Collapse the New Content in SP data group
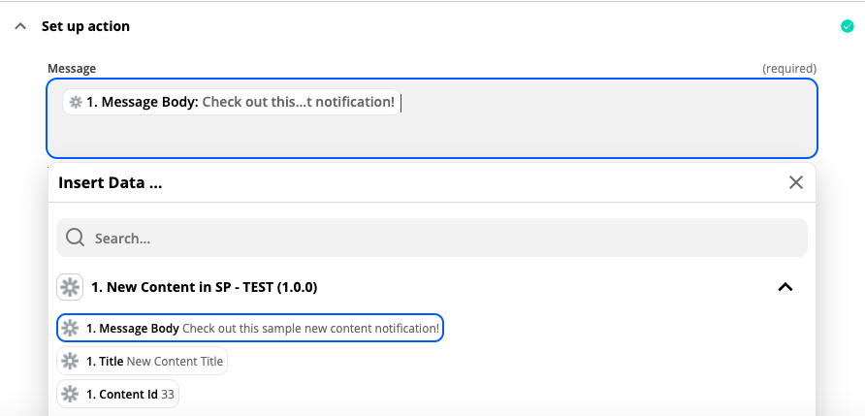Screen dimensions: 865x416 pyautogui.click(x=785, y=287)
